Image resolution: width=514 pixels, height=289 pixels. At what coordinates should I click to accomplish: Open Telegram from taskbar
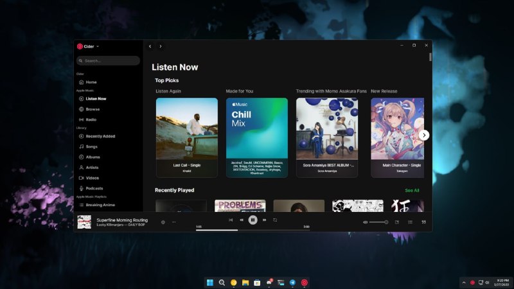point(293,283)
